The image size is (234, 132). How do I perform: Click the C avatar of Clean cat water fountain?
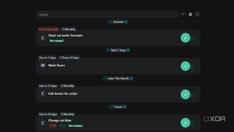pos(43,38)
